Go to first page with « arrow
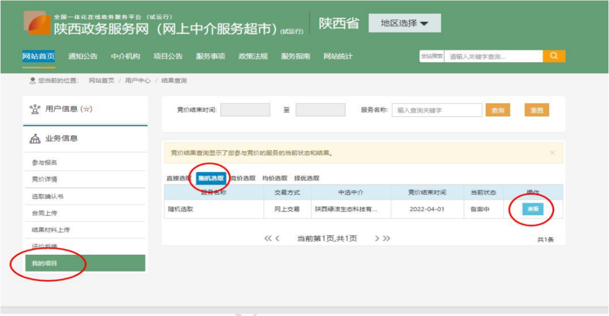Image resolution: width=609 pixels, height=316 pixels. [268, 238]
